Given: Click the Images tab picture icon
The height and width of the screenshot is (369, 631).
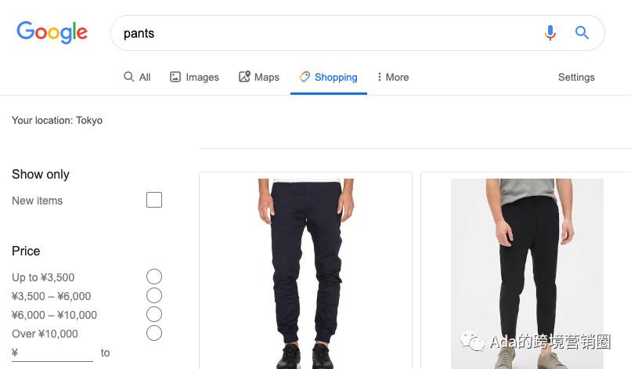Looking at the screenshot, I should pyautogui.click(x=175, y=77).
